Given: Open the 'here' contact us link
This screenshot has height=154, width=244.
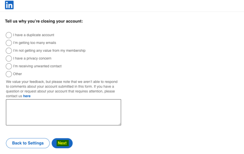Looking at the screenshot, I should (x=27, y=96).
